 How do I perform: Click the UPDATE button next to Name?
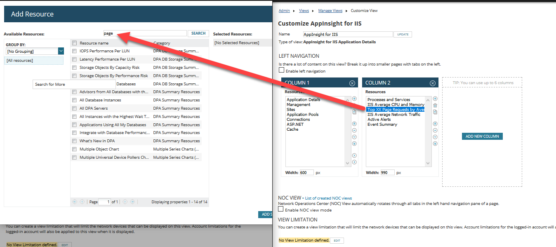pyautogui.click(x=403, y=35)
